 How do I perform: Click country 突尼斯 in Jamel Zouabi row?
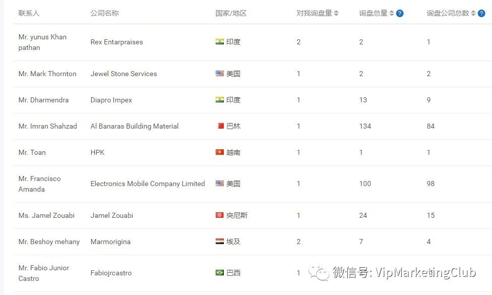click(x=237, y=215)
